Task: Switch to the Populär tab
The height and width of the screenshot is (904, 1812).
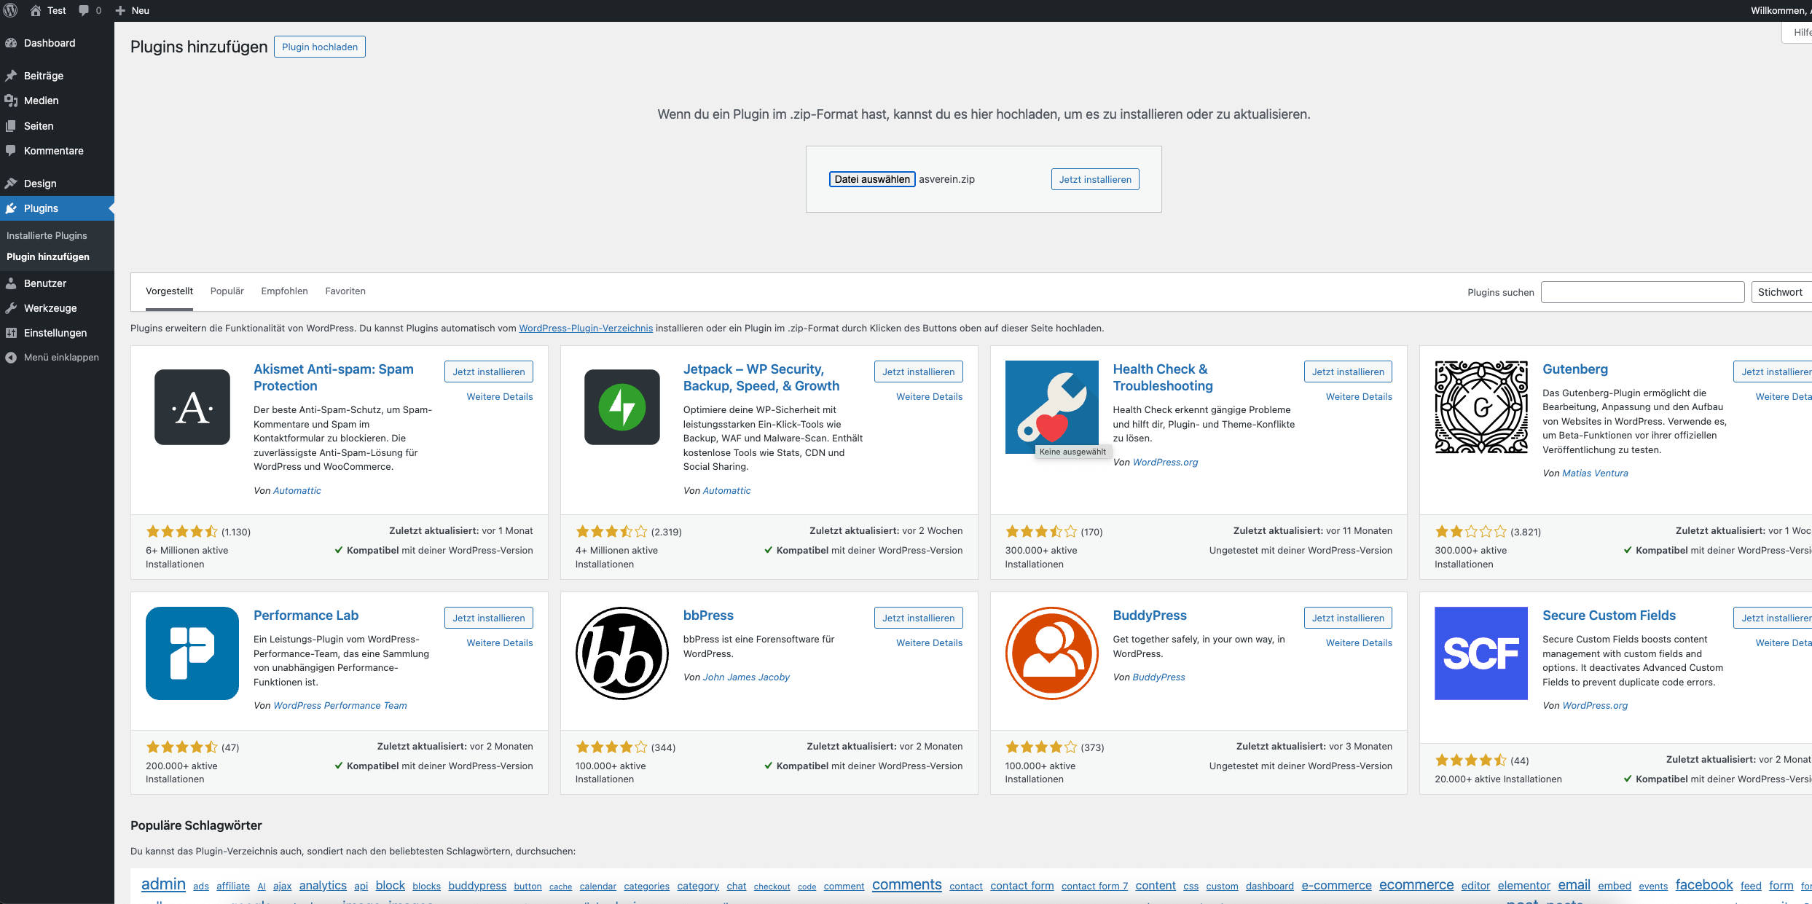Action: coord(227,291)
